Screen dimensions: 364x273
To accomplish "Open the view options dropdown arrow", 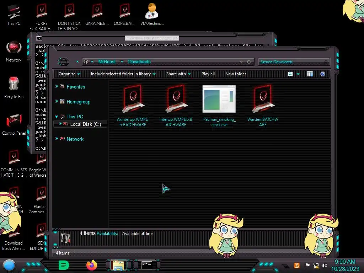I will click(298, 74).
